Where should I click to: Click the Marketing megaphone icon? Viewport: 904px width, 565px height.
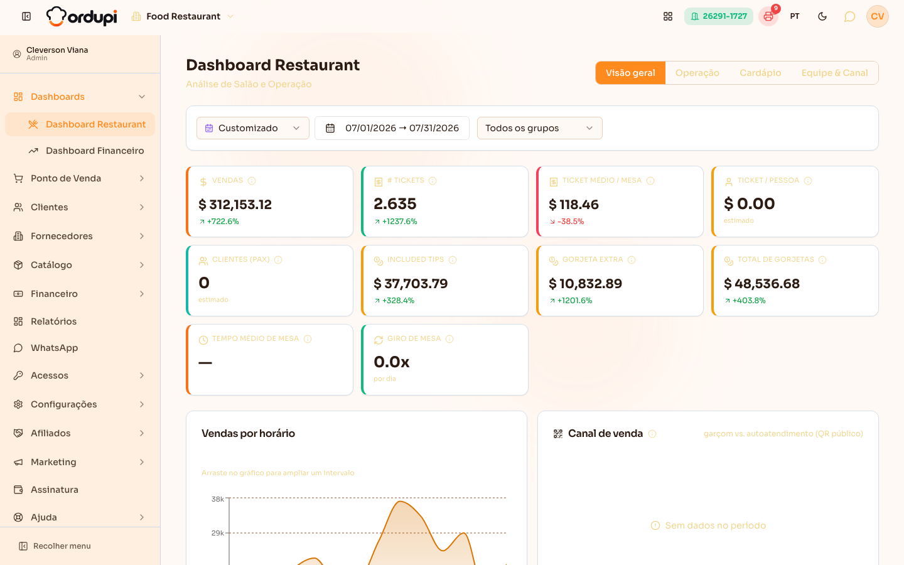click(x=18, y=462)
